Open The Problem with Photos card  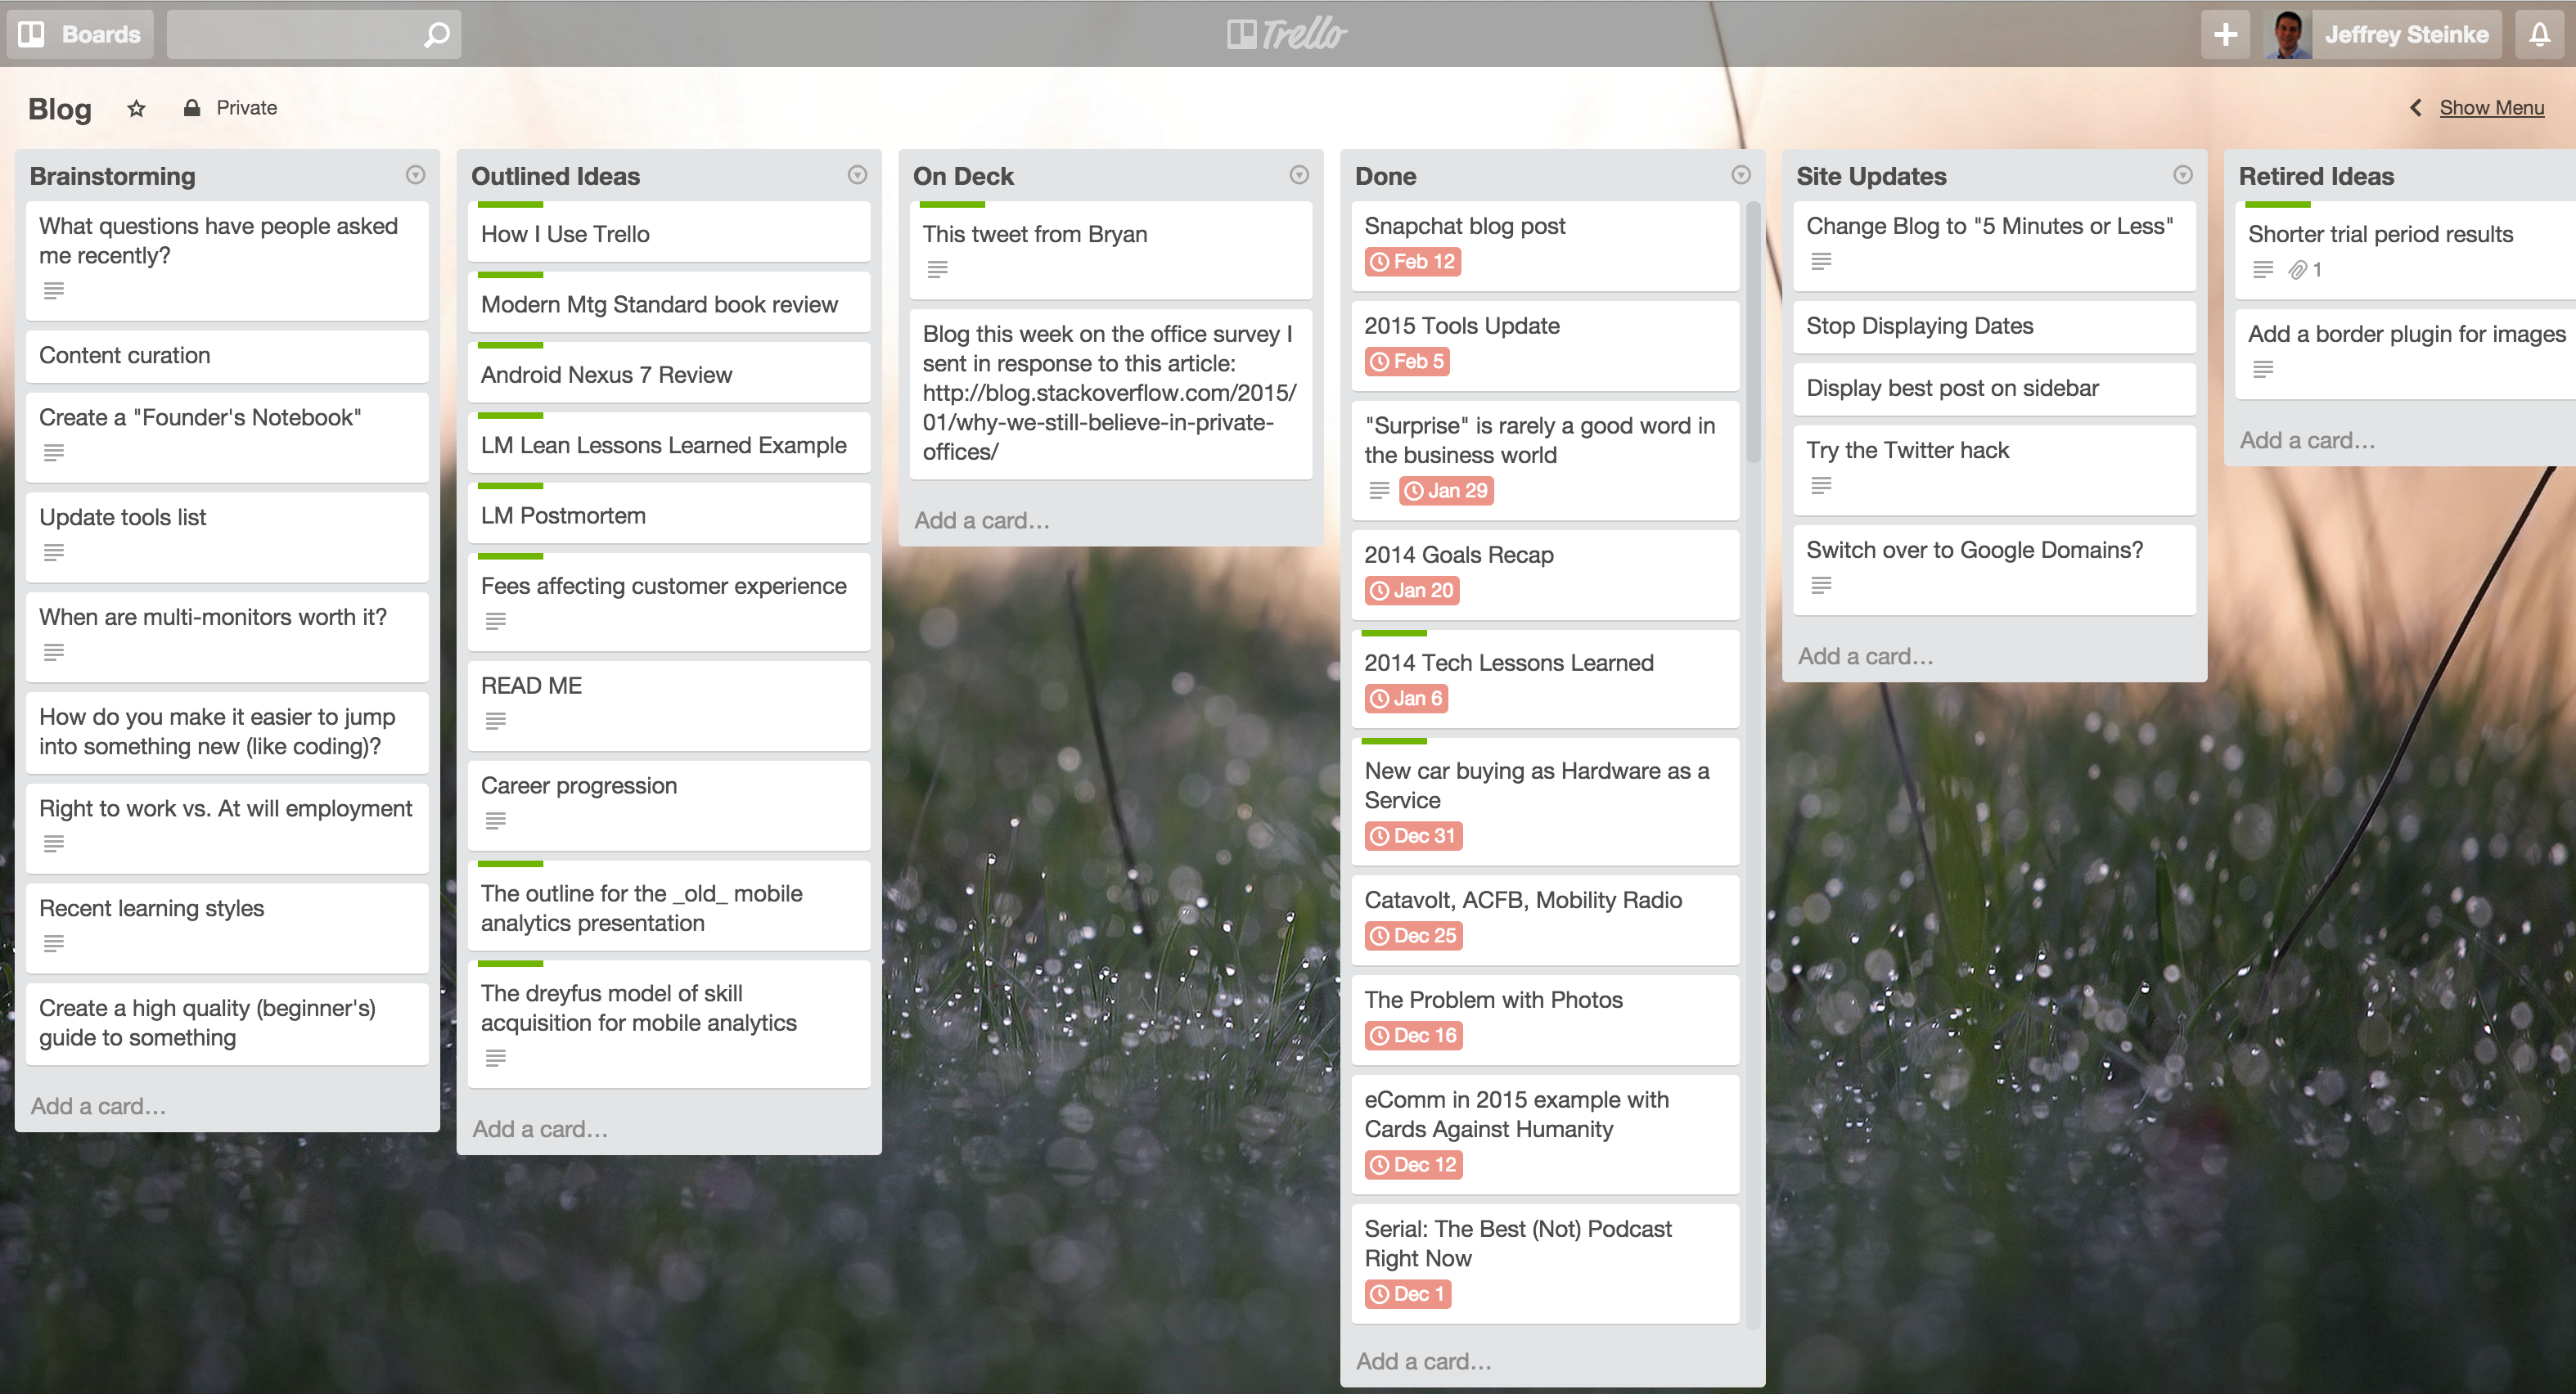tap(1545, 1020)
